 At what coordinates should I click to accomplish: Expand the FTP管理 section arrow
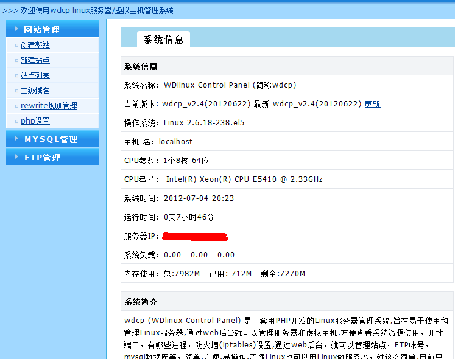point(16,157)
